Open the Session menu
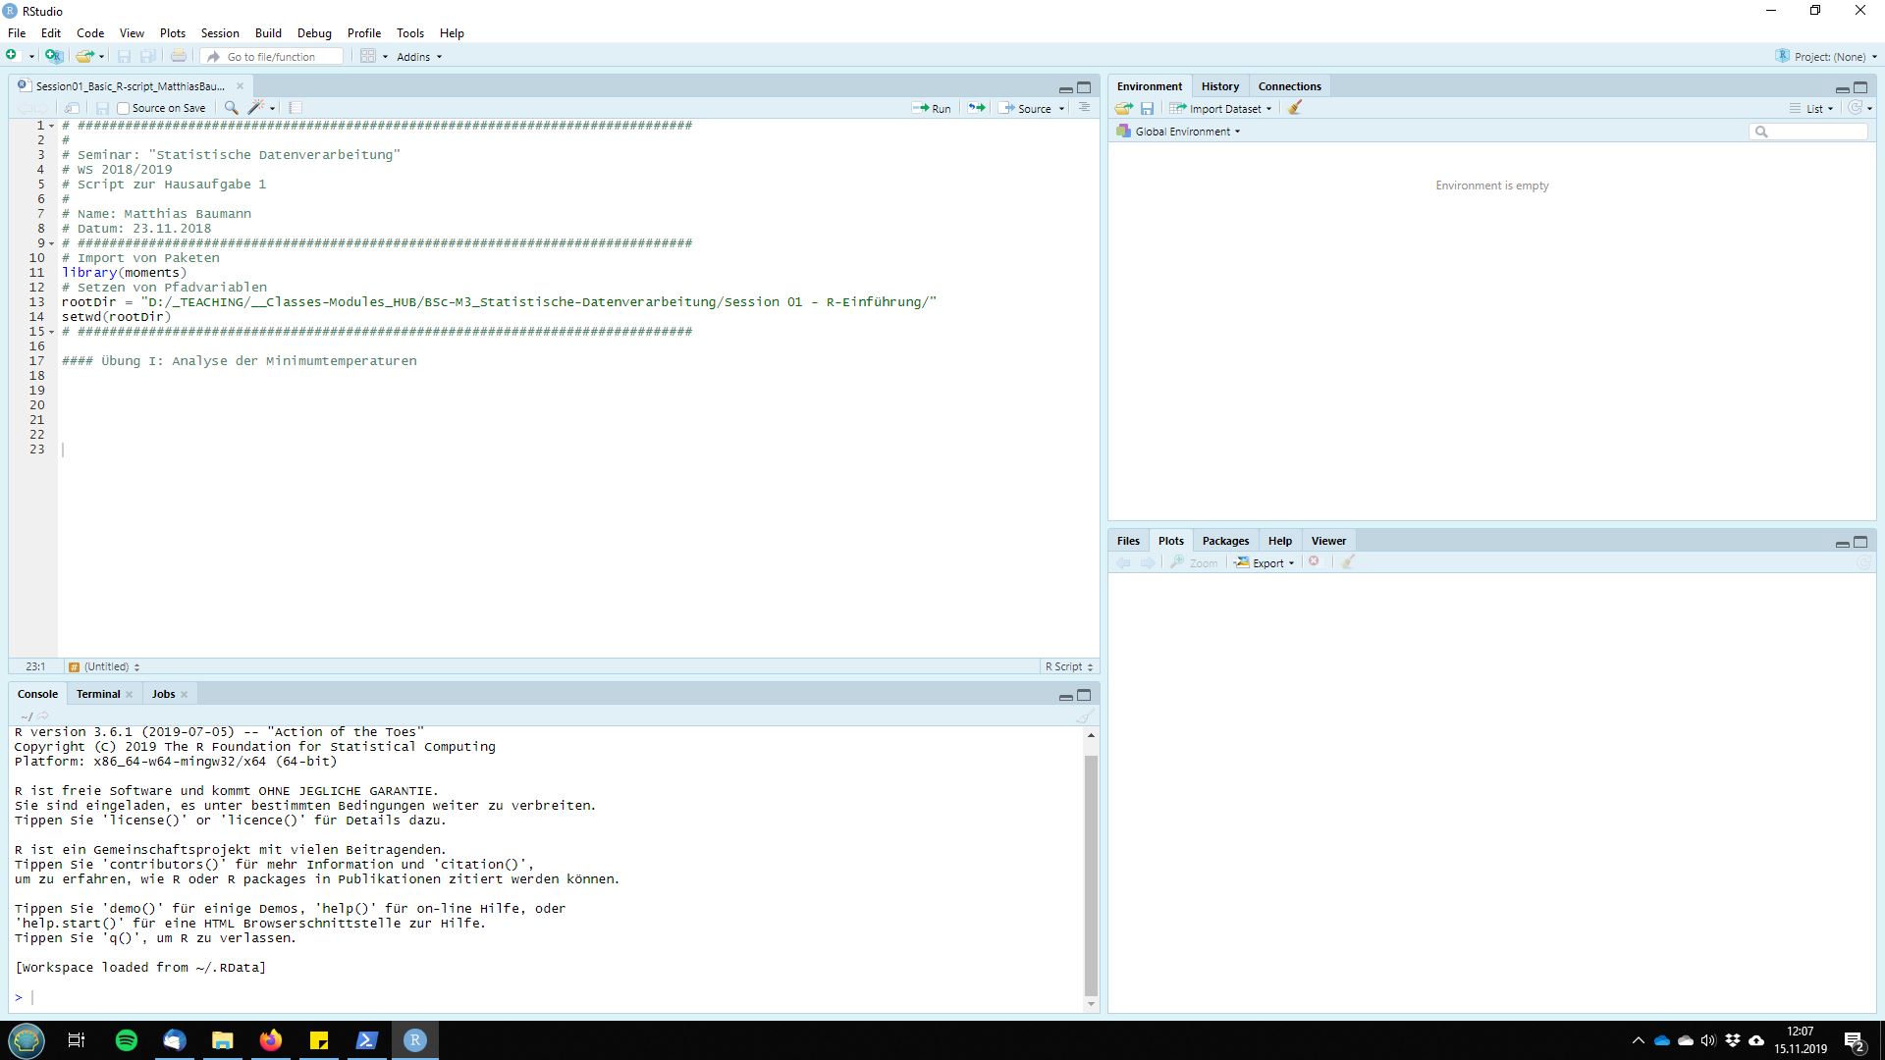 click(x=220, y=32)
